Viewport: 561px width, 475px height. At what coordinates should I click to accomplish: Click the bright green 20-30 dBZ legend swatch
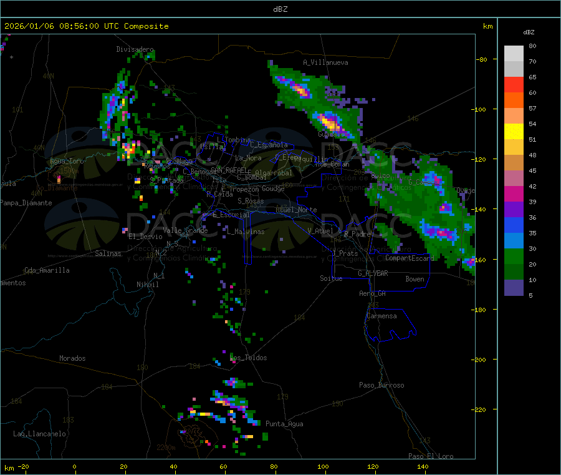[x=514, y=256]
